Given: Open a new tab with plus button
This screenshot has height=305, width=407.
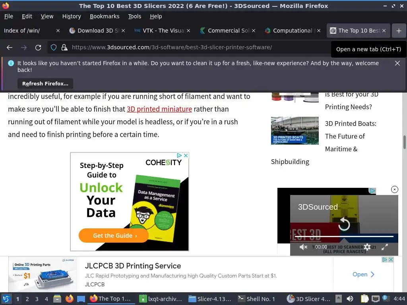Looking at the screenshot, I should [x=399, y=31].
